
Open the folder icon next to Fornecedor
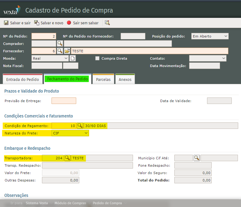pos(67,51)
